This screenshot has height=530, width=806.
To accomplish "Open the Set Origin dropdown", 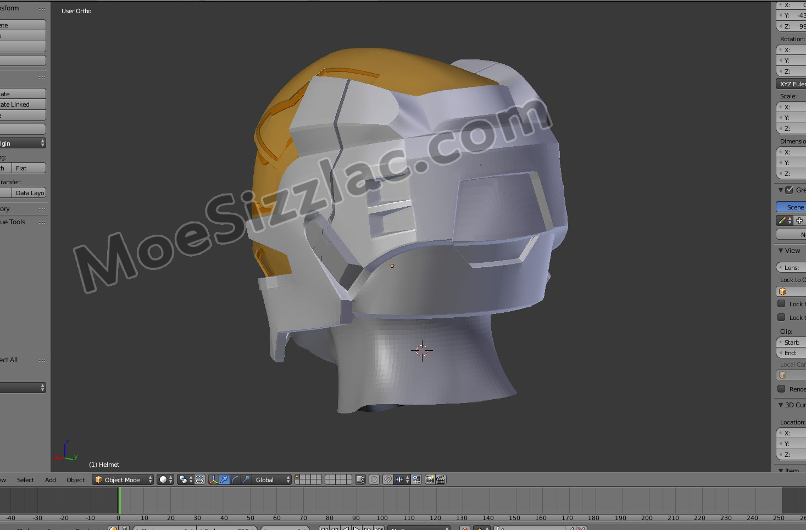I will (23, 143).
